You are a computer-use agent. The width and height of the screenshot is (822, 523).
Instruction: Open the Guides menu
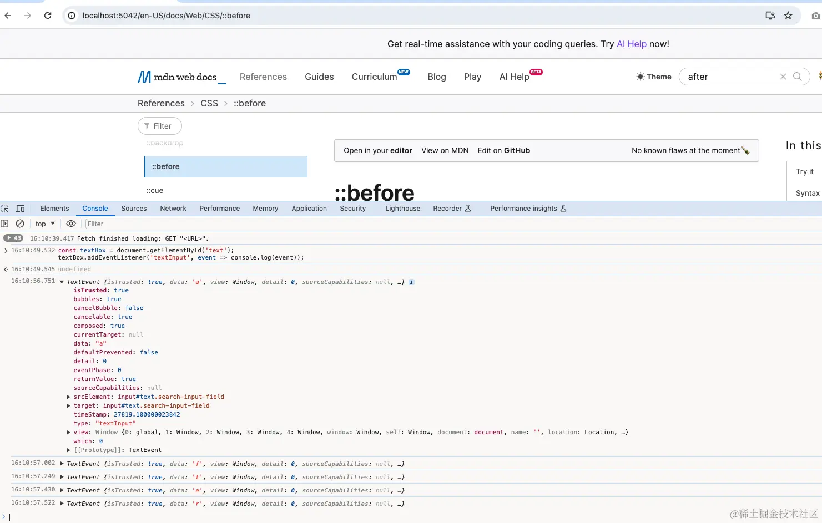[319, 77]
